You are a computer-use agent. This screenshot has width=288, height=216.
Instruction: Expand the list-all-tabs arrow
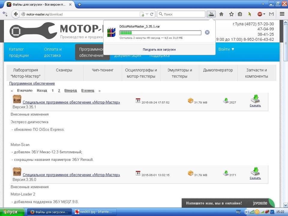click(x=263, y=4)
